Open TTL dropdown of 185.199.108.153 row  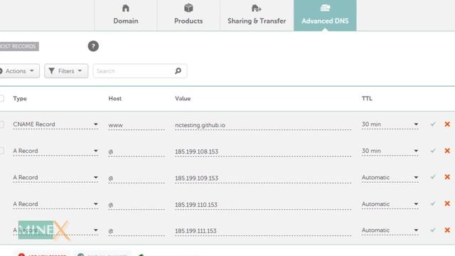coord(390,151)
